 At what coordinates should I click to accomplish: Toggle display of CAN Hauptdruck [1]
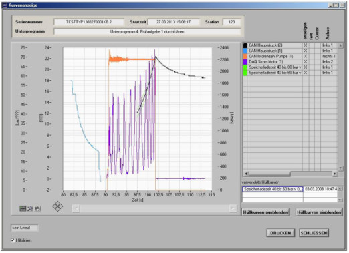tap(306, 51)
